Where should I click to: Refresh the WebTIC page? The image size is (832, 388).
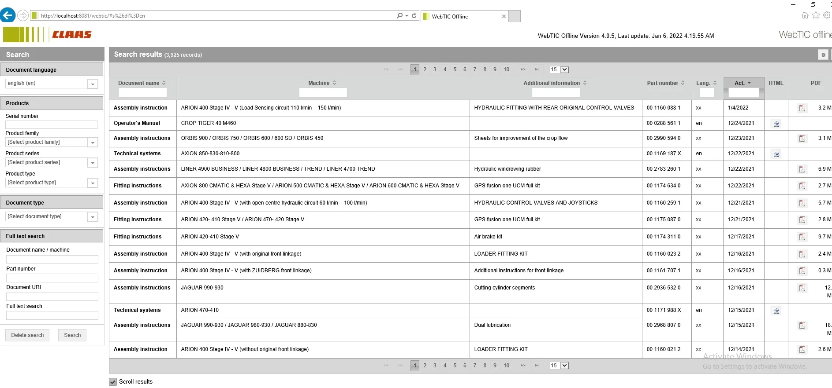click(414, 15)
